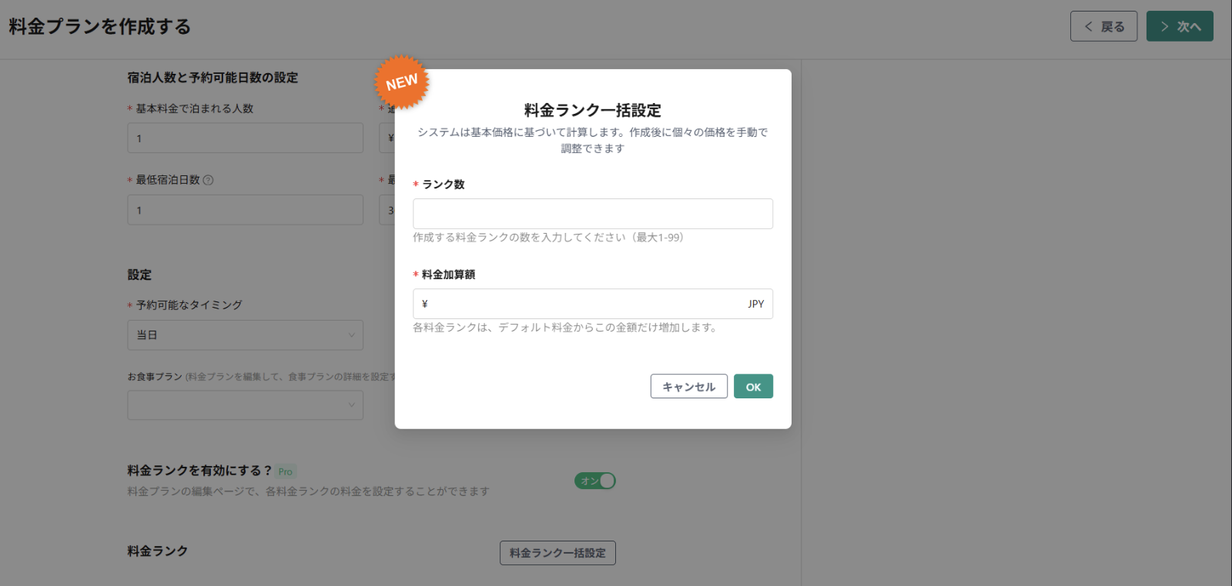Image resolution: width=1232 pixels, height=586 pixels.
Task: Click the 料金加算額 yen input field
Action: [x=592, y=304]
